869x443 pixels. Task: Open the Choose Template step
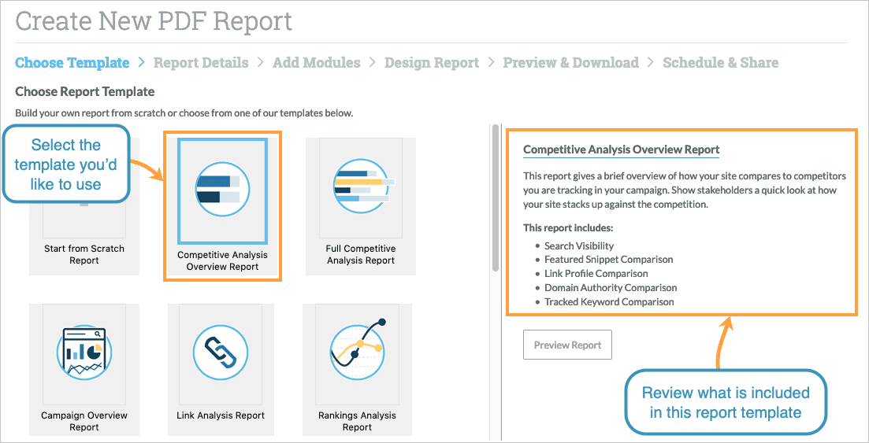tap(72, 63)
